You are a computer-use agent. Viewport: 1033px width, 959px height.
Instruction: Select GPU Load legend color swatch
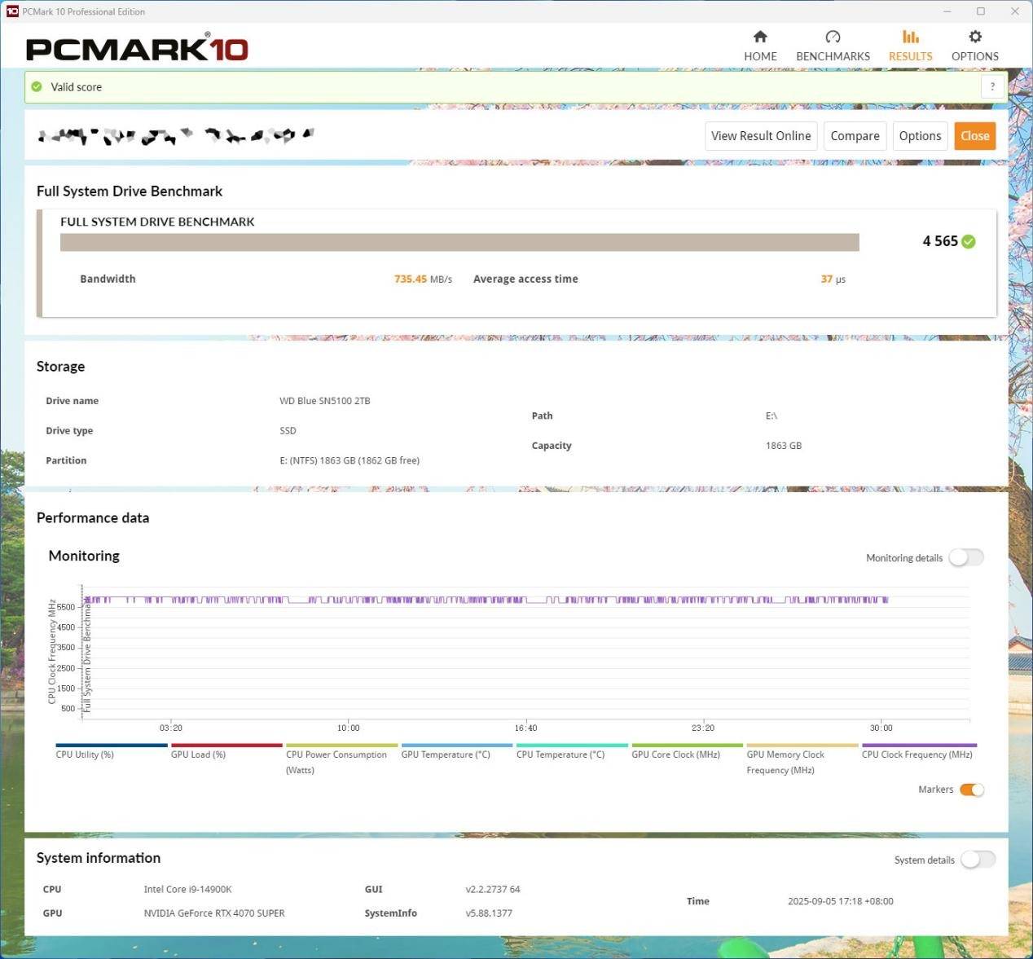(x=226, y=745)
